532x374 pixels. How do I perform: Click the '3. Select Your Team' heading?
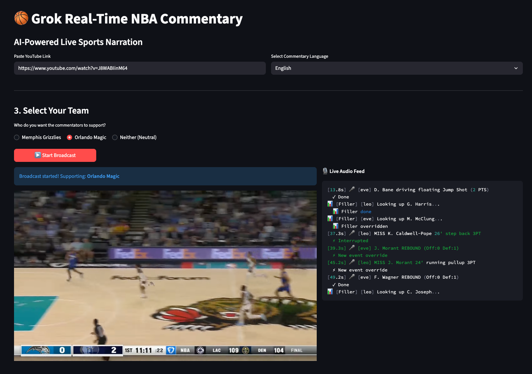[x=51, y=111]
